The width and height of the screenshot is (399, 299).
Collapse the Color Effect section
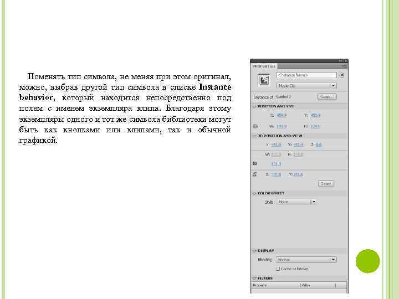click(x=254, y=193)
